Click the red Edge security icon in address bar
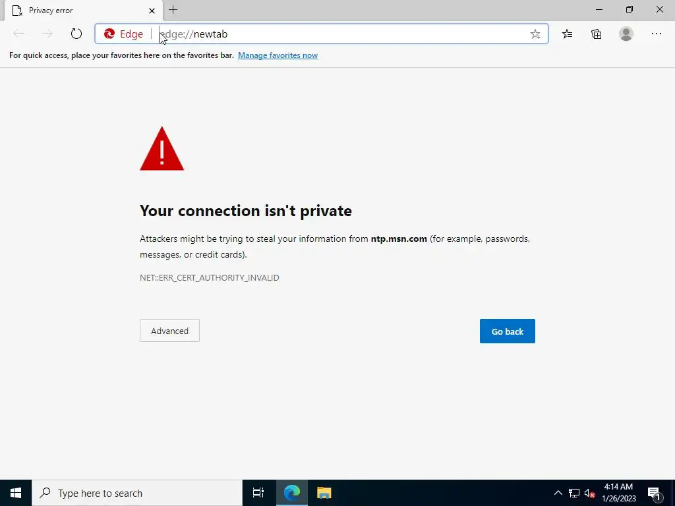 [109, 34]
